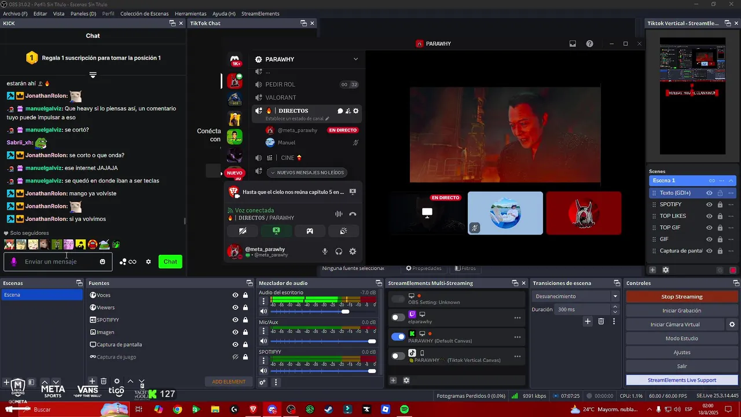
Task: Show the Captura de juego source
Action: pos(235,357)
